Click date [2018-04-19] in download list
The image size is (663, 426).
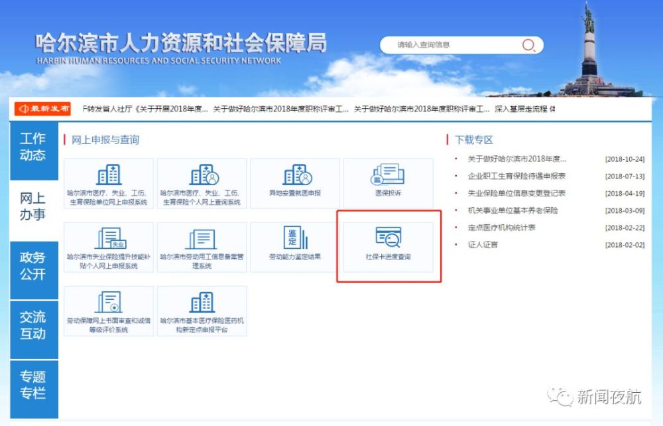[x=625, y=194]
